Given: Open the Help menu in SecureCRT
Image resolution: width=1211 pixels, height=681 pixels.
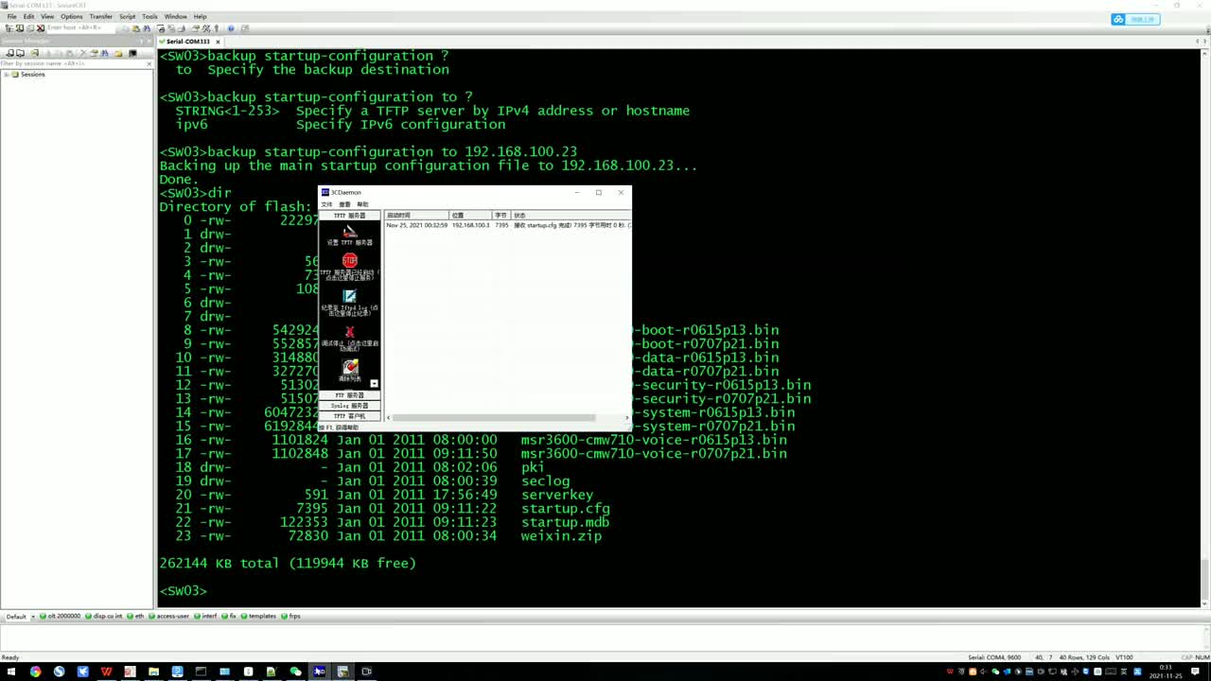Looking at the screenshot, I should pos(200,16).
